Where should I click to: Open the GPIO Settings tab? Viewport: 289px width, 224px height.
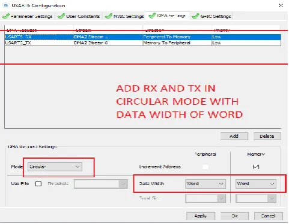pyautogui.click(x=211, y=16)
